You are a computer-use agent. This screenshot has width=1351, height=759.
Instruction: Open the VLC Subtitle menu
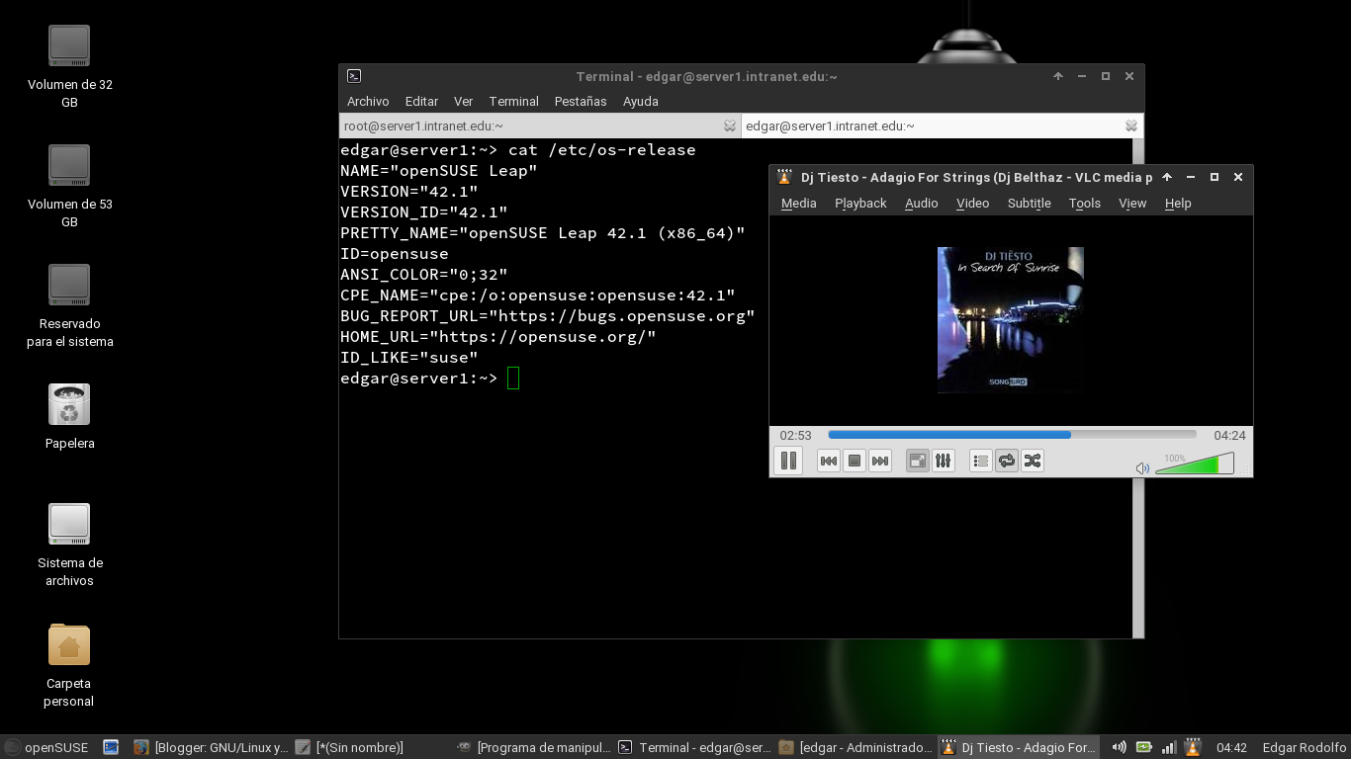click(x=1029, y=204)
